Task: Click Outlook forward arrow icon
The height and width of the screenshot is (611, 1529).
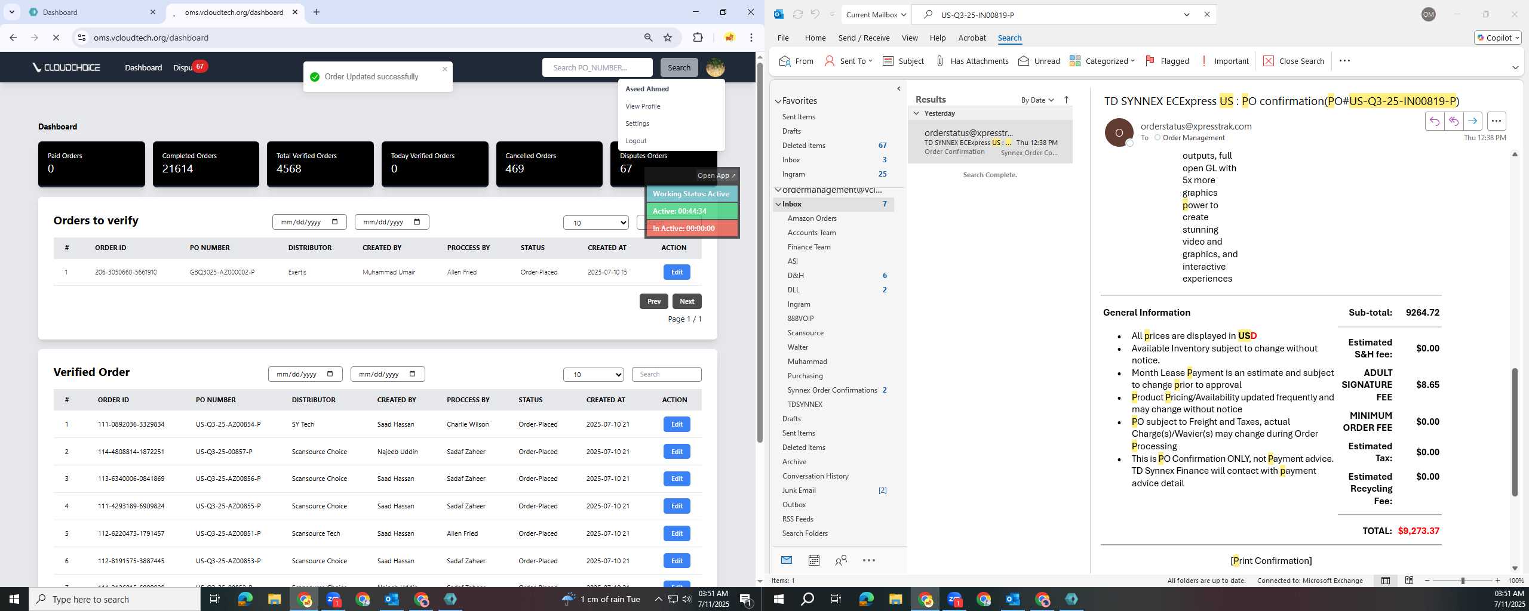Action: (x=1472, y=121)
